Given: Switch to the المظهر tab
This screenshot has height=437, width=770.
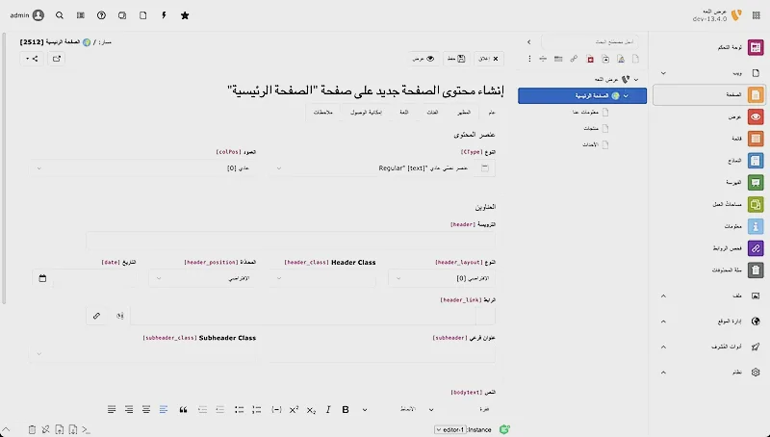Looking at the screenshot, I should point(464,113).
